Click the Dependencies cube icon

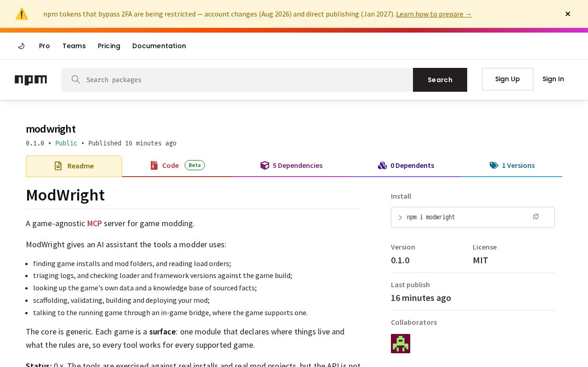pyautogui.click(x=265, y=166)
